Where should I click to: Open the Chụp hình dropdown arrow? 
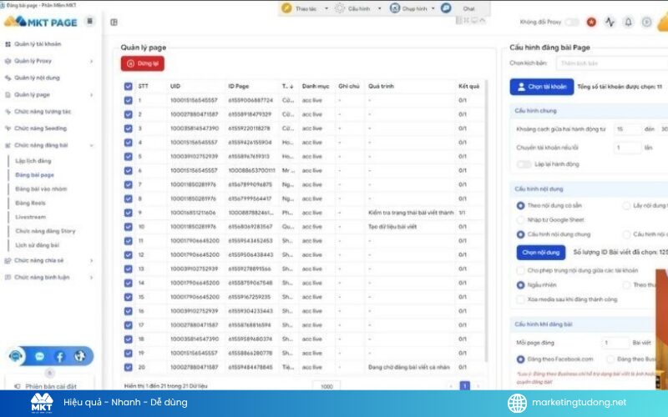click(433, 8)
